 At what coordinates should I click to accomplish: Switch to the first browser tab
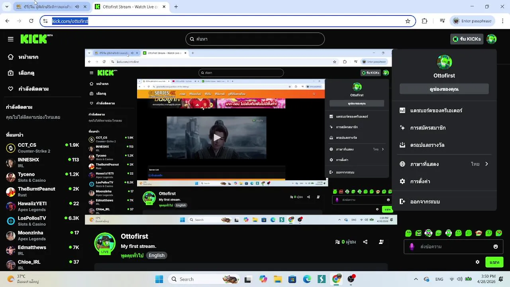[52, 7]
